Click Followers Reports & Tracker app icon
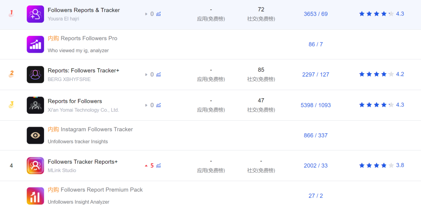Screen dimensions: 421x210 tap(35, 14)
